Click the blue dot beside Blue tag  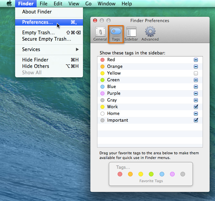coord(102,87)
